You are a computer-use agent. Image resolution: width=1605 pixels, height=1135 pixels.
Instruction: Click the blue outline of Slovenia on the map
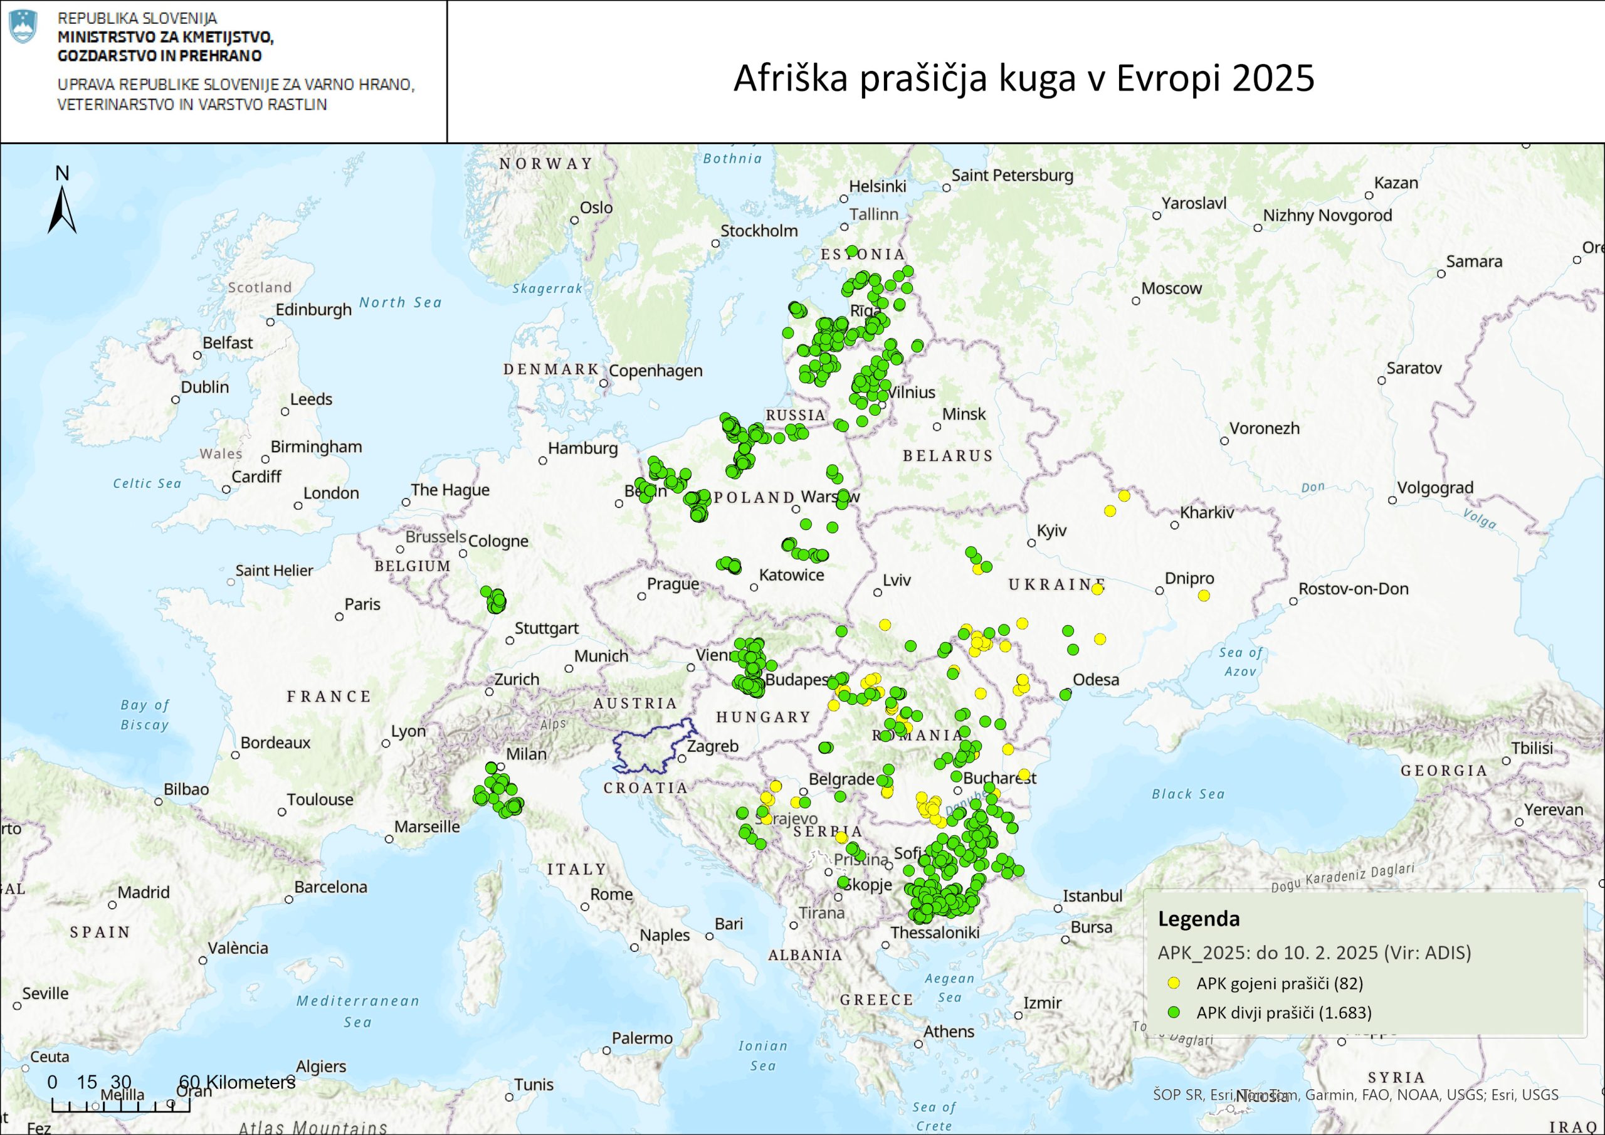[654, 746]
